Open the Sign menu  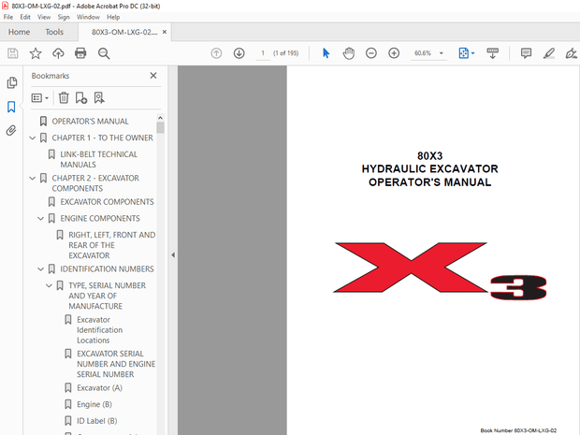(x=64, y=17)
